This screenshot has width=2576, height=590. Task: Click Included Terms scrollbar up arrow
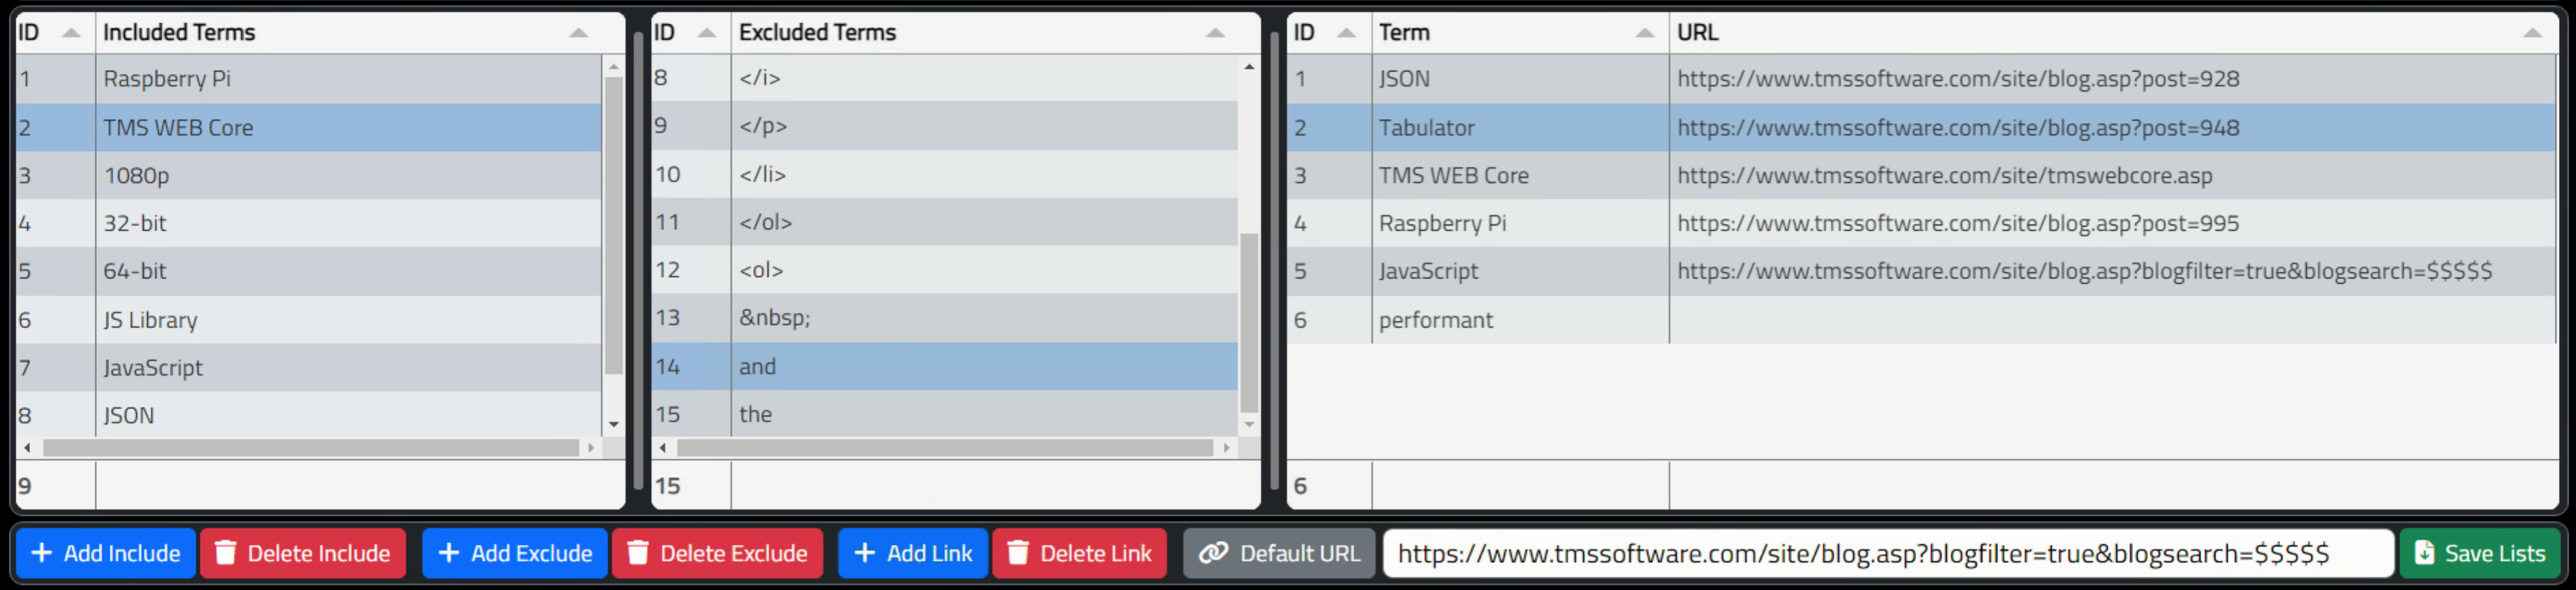click(614, 67)
